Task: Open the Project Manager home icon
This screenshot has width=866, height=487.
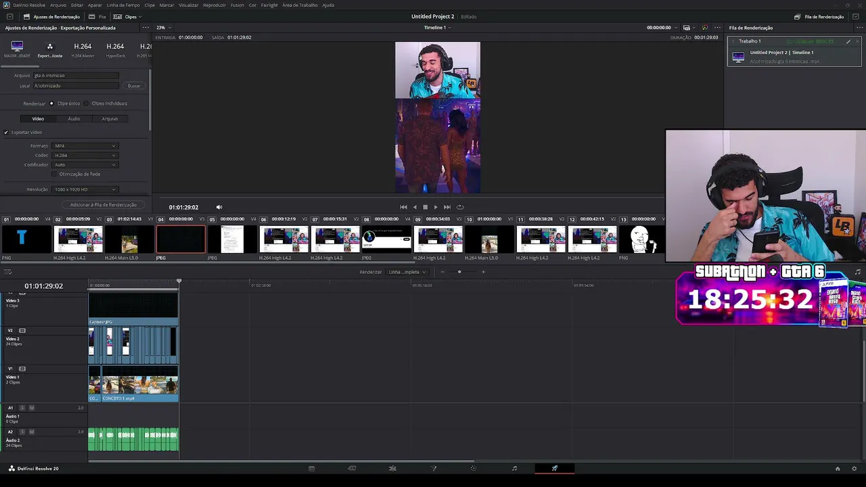Action: point(838,469)
